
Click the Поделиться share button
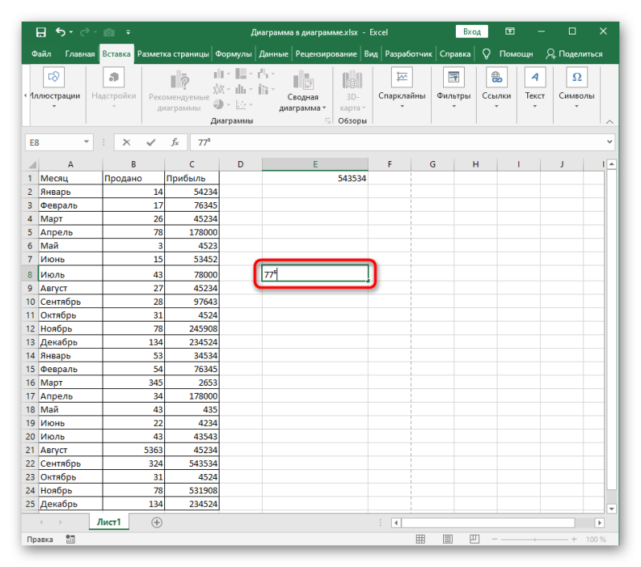[574, 54]
